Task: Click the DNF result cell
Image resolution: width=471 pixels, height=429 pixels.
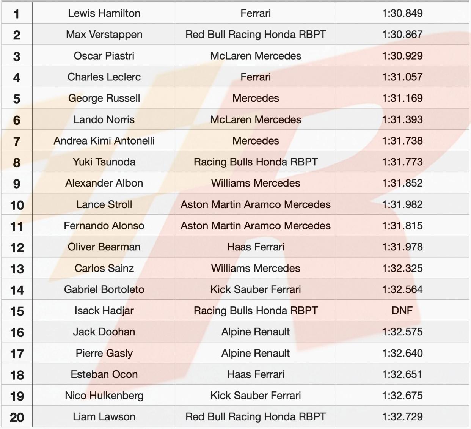Action: pos(402,311)
